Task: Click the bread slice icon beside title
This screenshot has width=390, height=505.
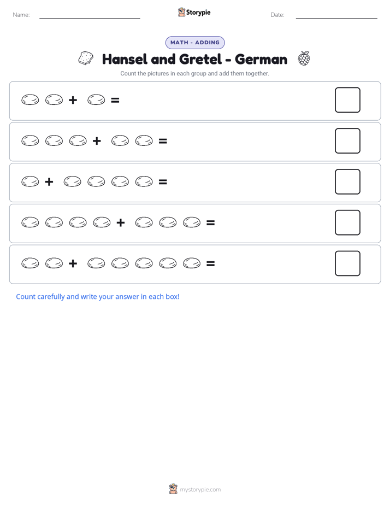Action: (x=86, y=58)
